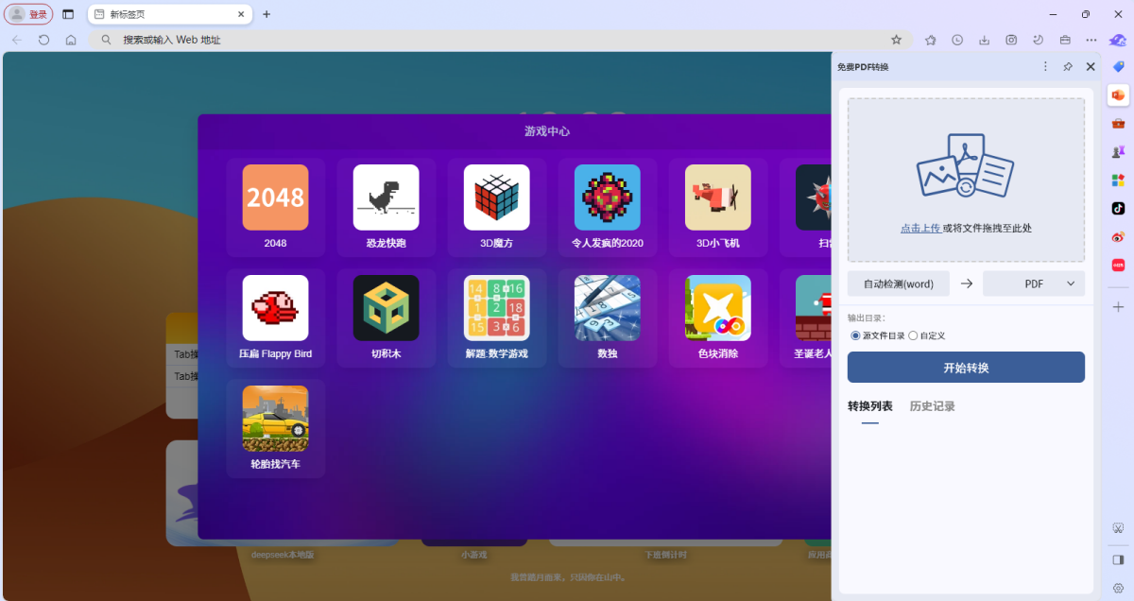Open sidebar settings gear icon
The image size is (1134, 601).
[x=1118, y=587]
